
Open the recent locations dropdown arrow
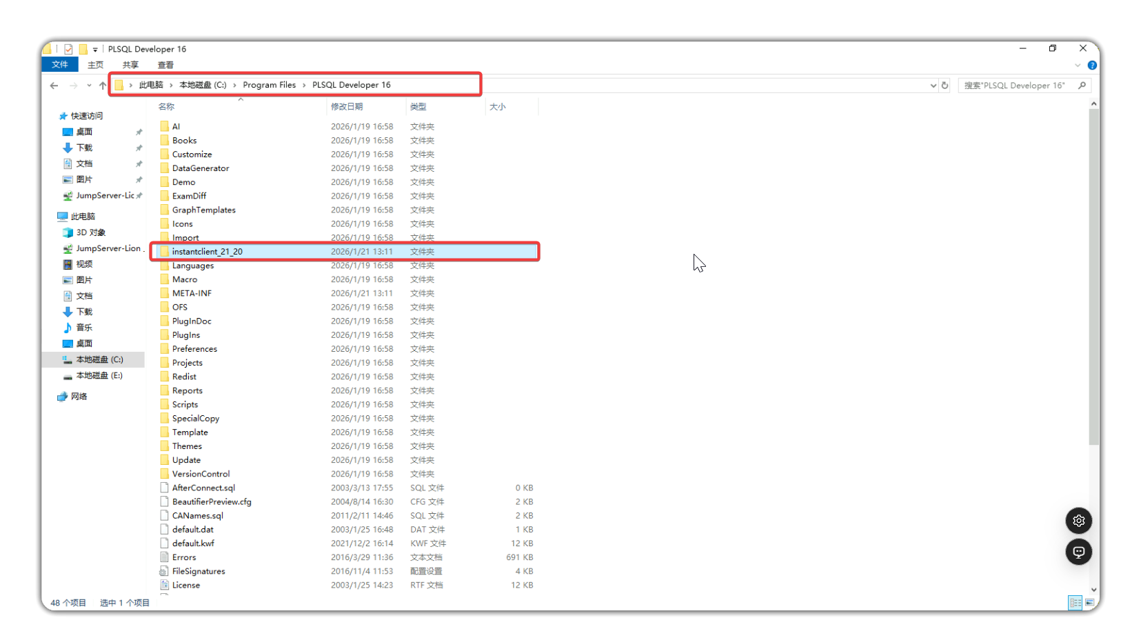coord(89,86)
